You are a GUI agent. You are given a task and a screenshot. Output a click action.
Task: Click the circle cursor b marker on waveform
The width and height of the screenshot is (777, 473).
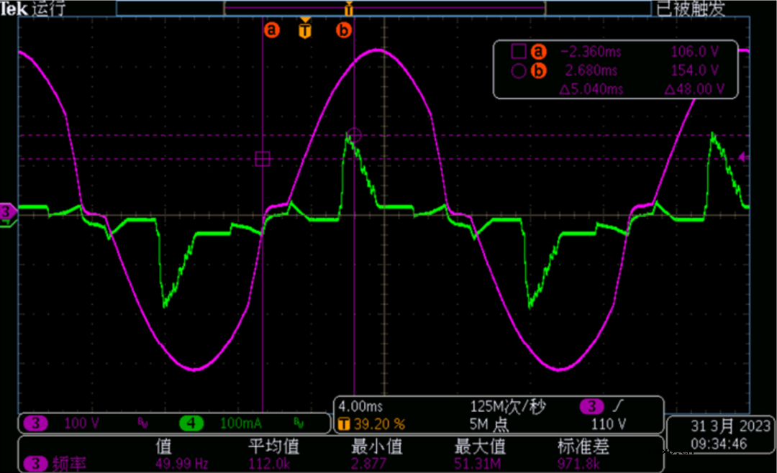tap(353, 134)
